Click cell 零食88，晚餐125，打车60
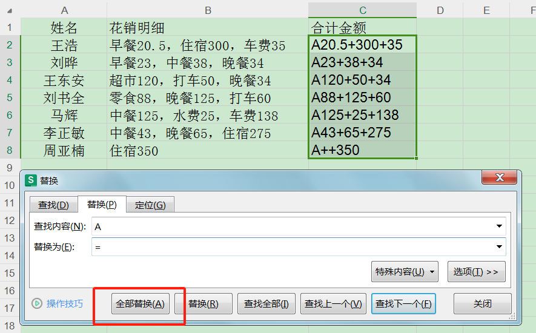This screenshot has height=333, width=536. tap(208, 97)
